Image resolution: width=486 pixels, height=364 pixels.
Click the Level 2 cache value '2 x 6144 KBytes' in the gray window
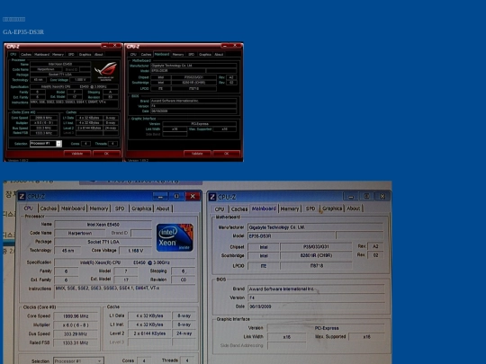(x=149, y=333)
